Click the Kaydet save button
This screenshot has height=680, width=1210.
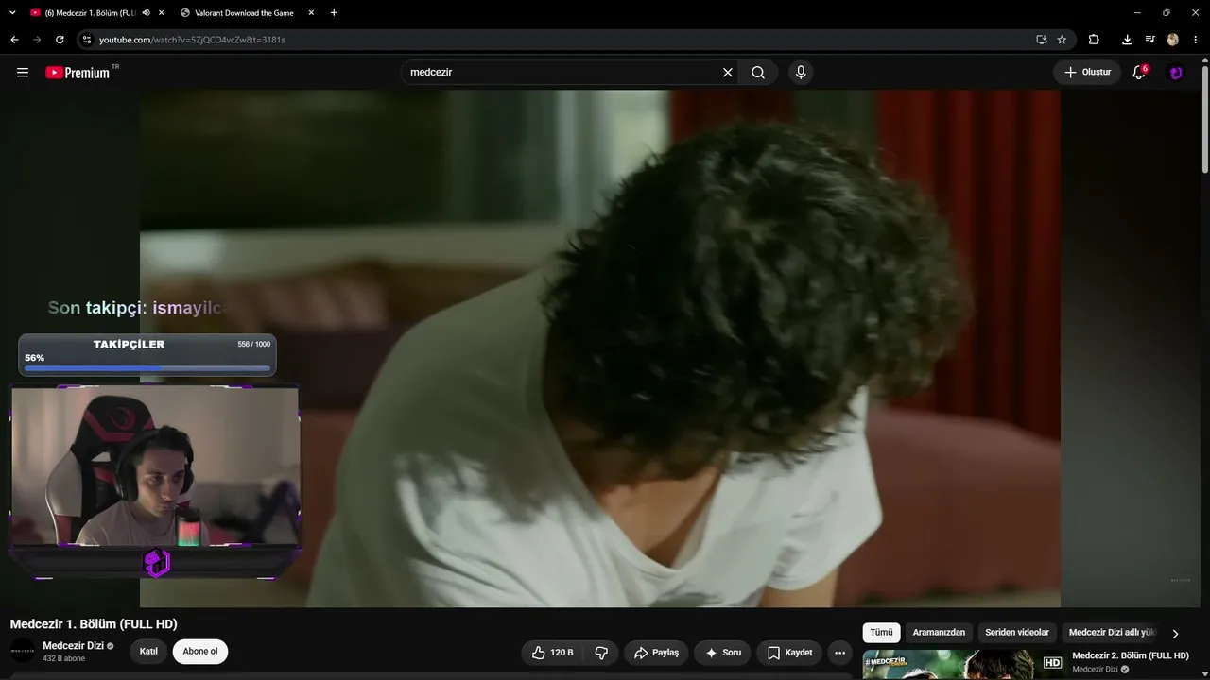(x=789, y=653)
